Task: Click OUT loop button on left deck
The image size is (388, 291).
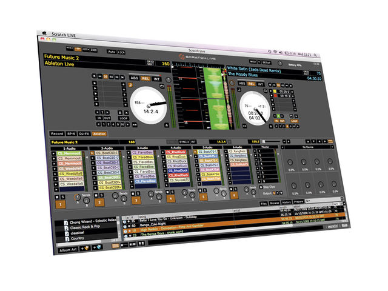Action: 107,118
